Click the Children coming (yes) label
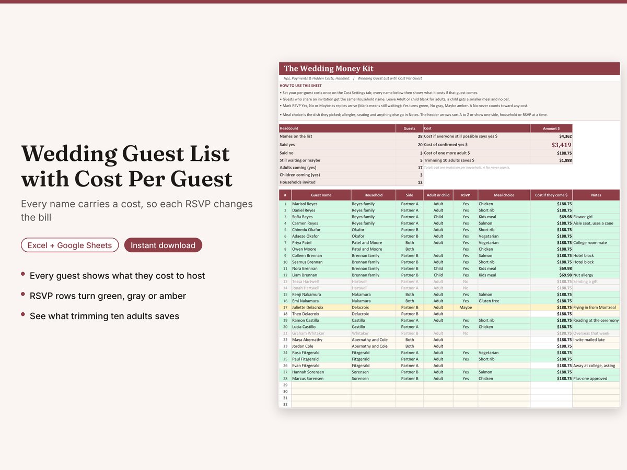 pos(299,175)
